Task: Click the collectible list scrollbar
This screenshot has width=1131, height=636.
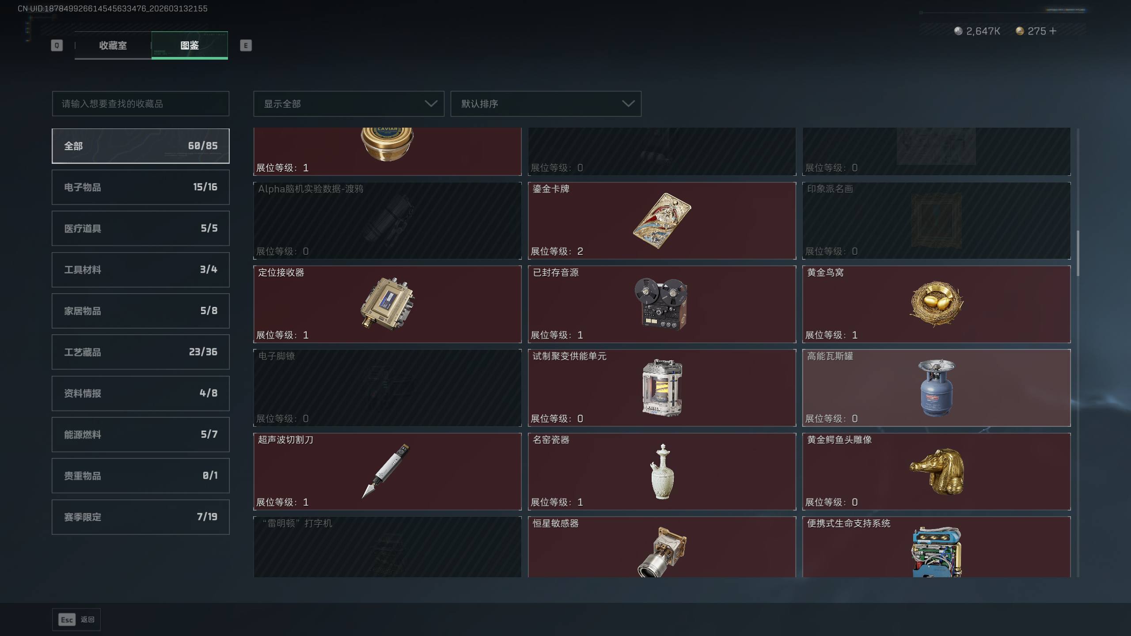Action: click(1078, 253)
